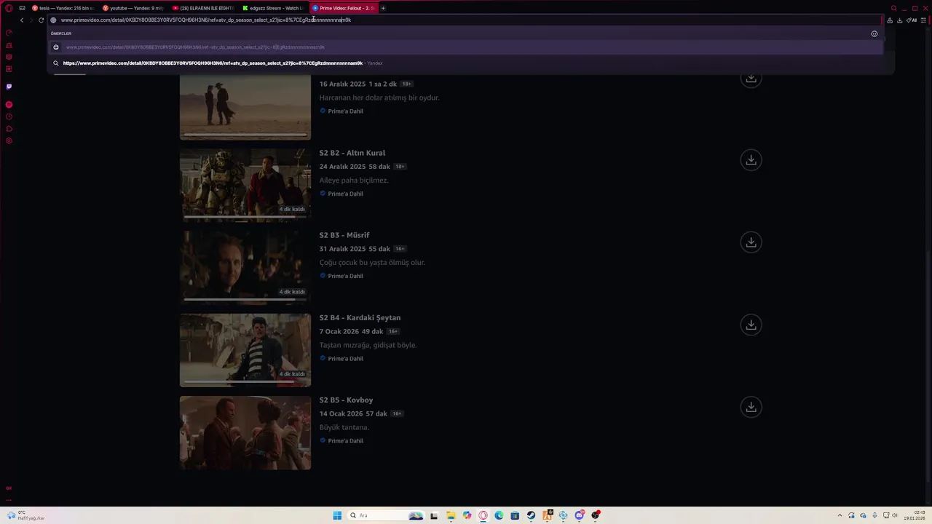The height and width of the screenshot is (524, 932).
Task: Play Kardaki Şeytan episode thumbnail
Action: coord(245,349)
